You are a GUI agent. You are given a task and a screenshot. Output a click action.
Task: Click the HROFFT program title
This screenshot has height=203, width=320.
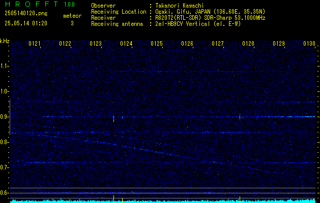(x=32, y=4)
